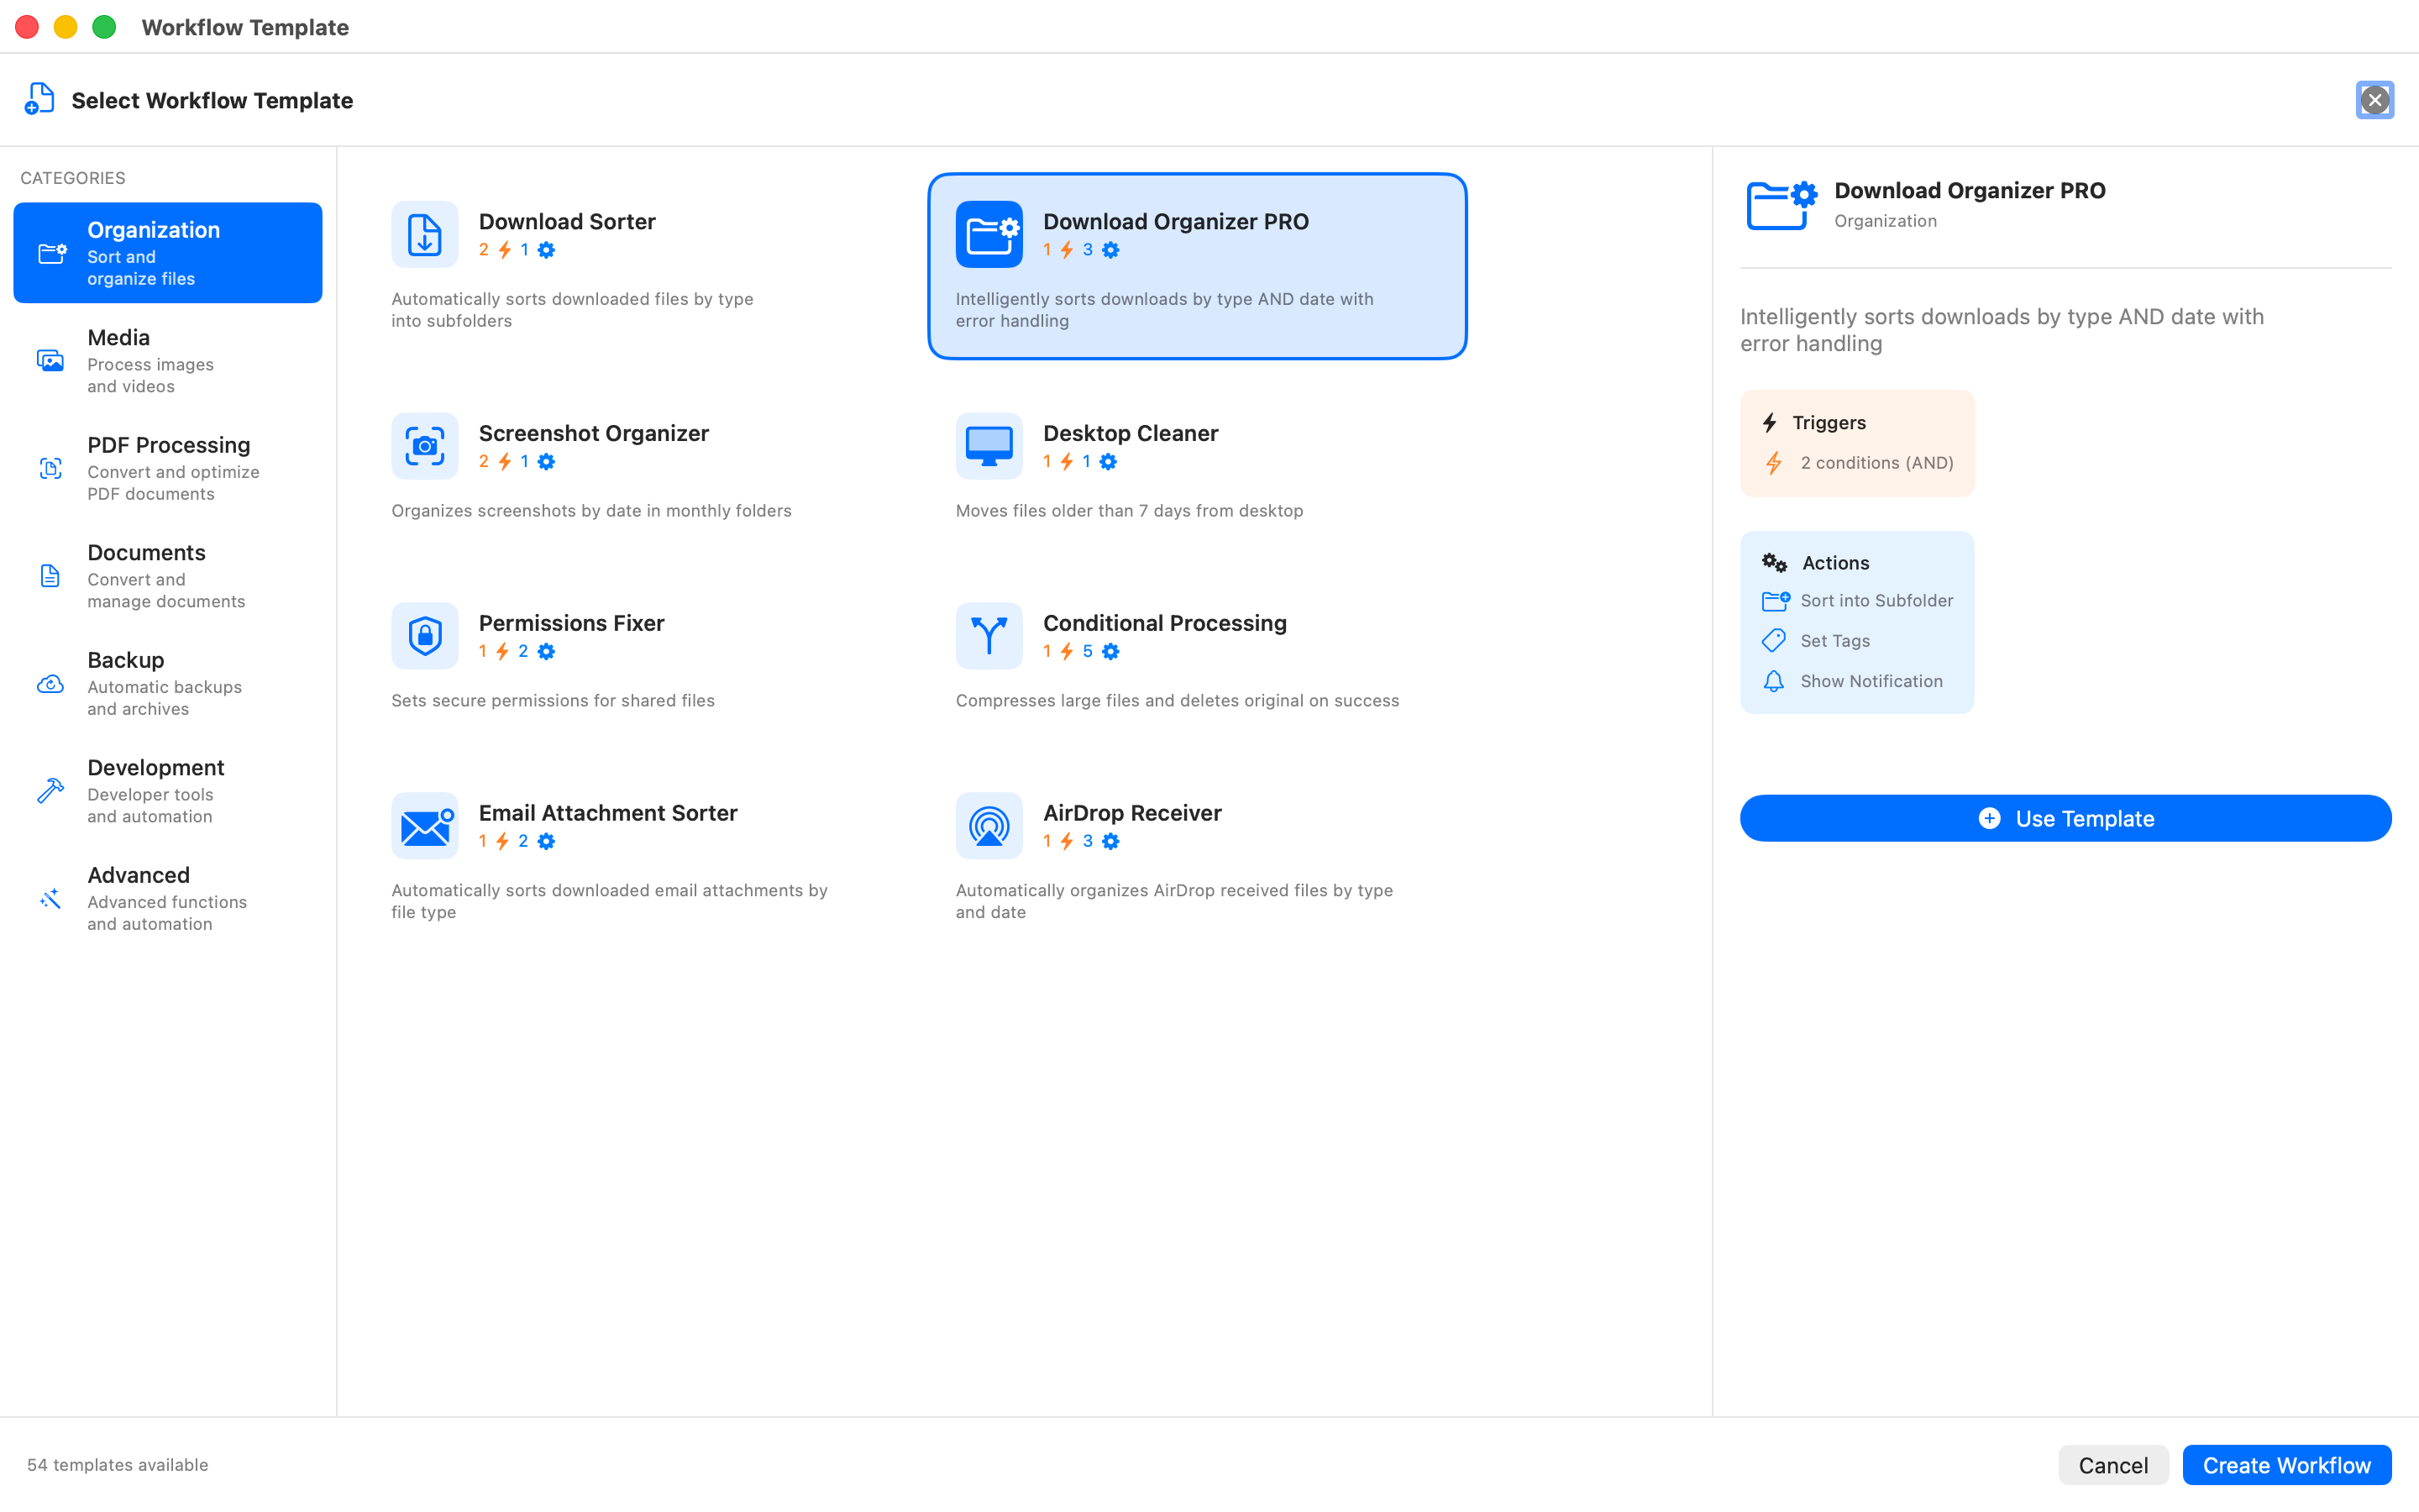Click 'Moves files older than 7 days' description

(x=1130, y=511)
